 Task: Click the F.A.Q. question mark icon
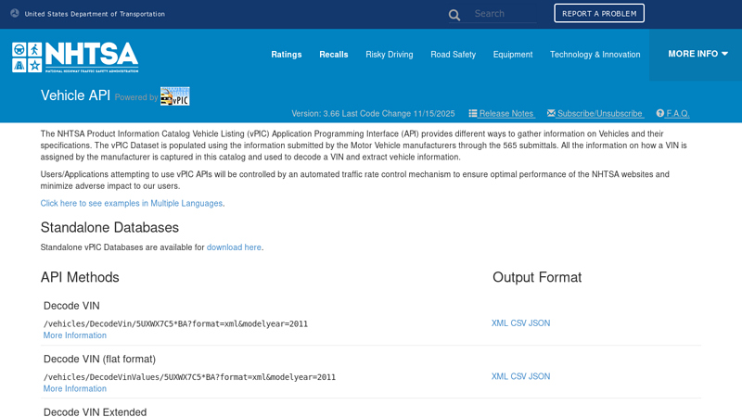pos(660,113)
